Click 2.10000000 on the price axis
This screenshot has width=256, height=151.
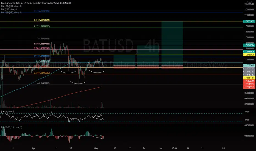[249, 15]
